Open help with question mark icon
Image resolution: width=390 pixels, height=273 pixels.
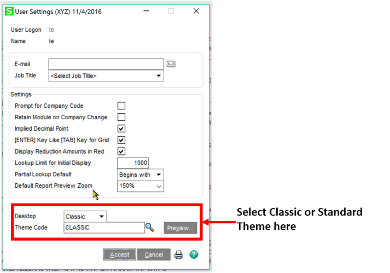click(194, 254)
